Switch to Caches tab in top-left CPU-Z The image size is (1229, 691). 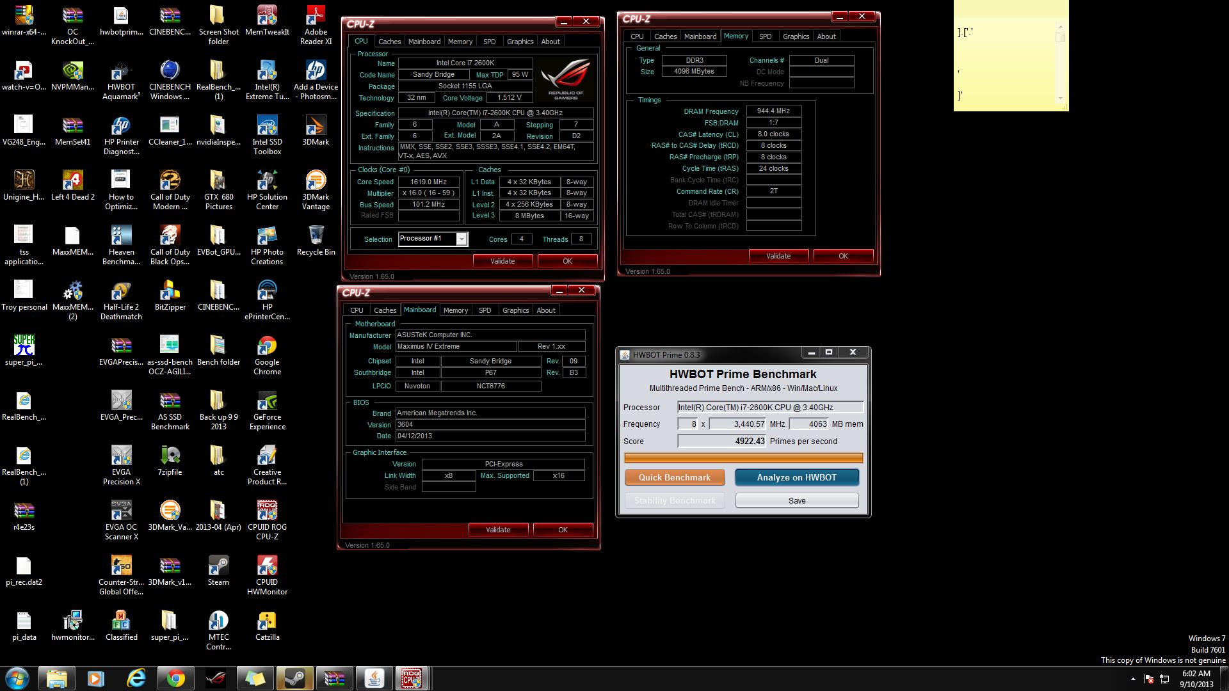[389, 42]
